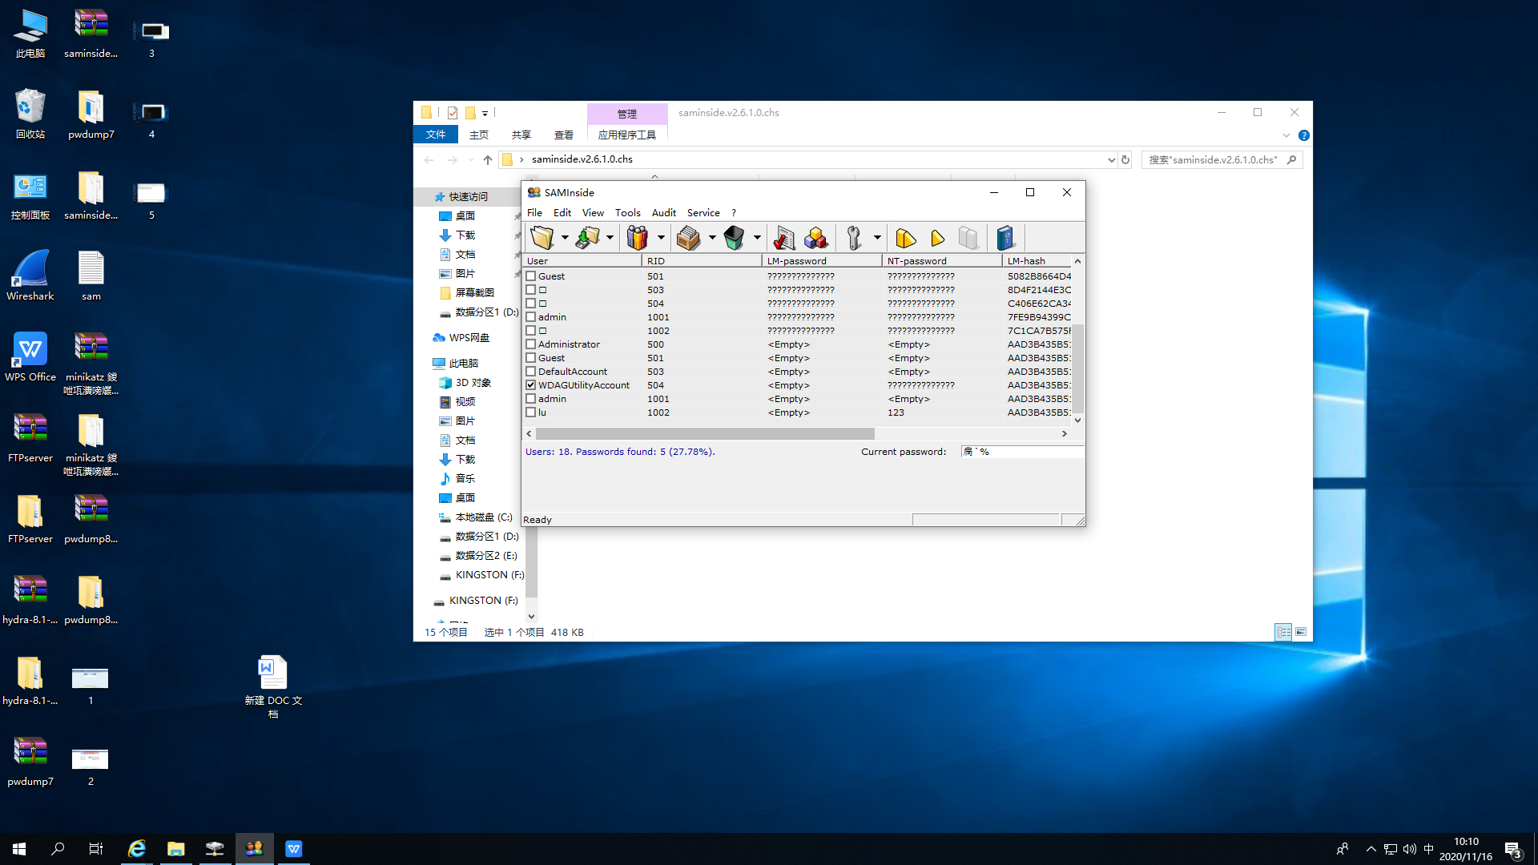Open the Audit menu
This screenshot has height=865, width=1538.
[x=663, y=213]
